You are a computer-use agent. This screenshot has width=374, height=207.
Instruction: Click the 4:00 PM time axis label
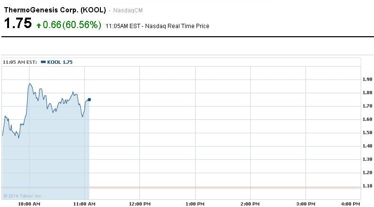(x=351, y=204)
